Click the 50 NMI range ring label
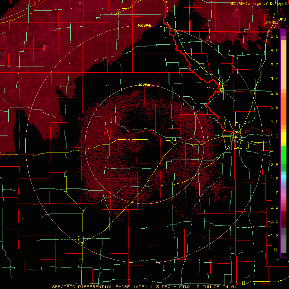Viewport: 289px width, 289px height. [x=144, y=85]
